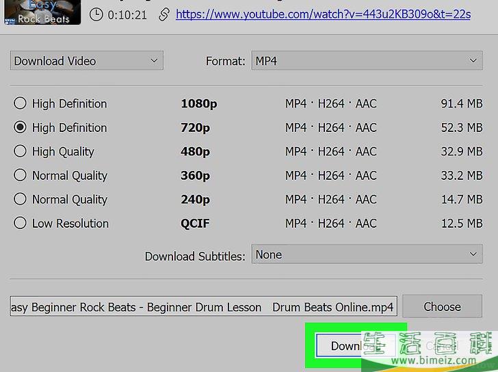Image resolution: width=498 pixels, height=372 pixels.
Task: Select the 720p High Definition radio button
Action: pyautogui.click(x=21, y=127)
